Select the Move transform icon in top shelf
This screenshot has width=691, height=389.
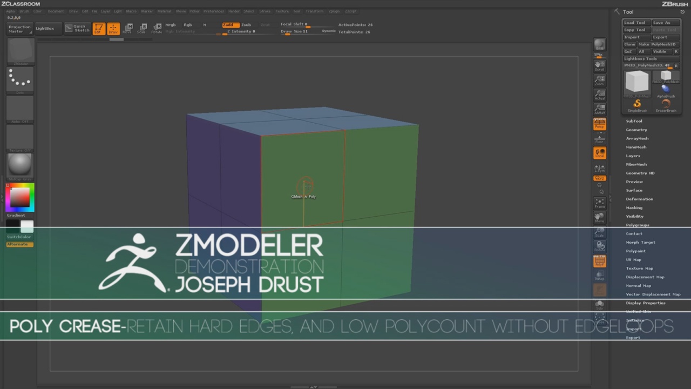127,29
